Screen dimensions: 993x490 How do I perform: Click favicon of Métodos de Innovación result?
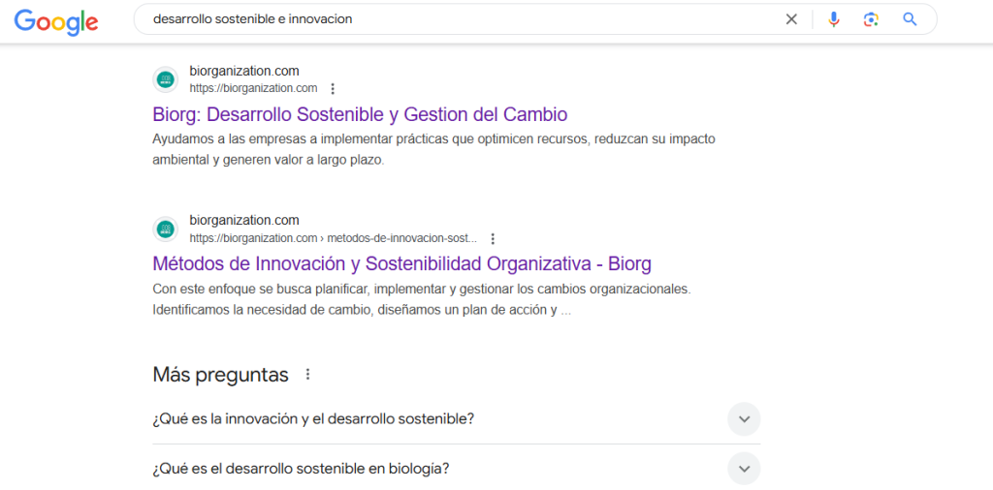165,229
